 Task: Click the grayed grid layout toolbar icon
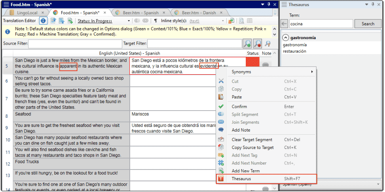(x=250, y=21)
